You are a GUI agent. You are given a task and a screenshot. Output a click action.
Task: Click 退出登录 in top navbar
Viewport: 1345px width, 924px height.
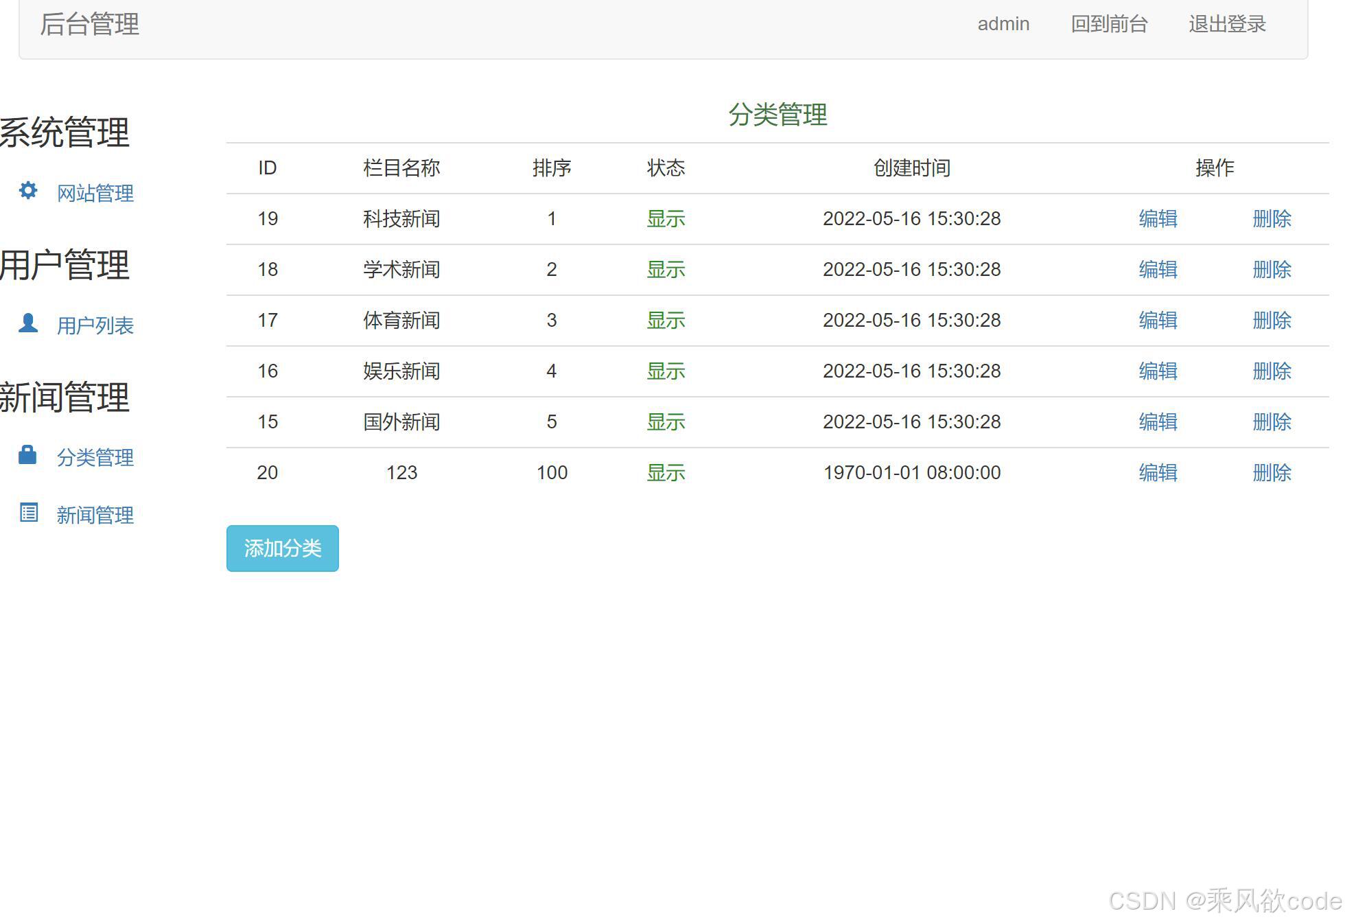pyautogui.click(x=1227, y=24)
